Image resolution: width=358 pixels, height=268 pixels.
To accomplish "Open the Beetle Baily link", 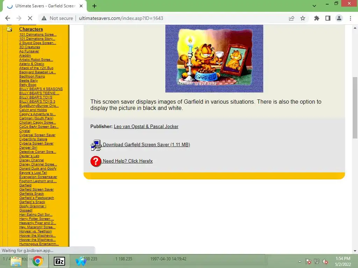I will (28, 81).
